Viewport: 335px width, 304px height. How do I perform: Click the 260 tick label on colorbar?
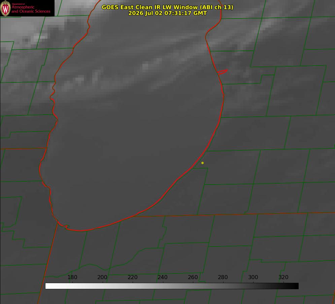[193, 277]
